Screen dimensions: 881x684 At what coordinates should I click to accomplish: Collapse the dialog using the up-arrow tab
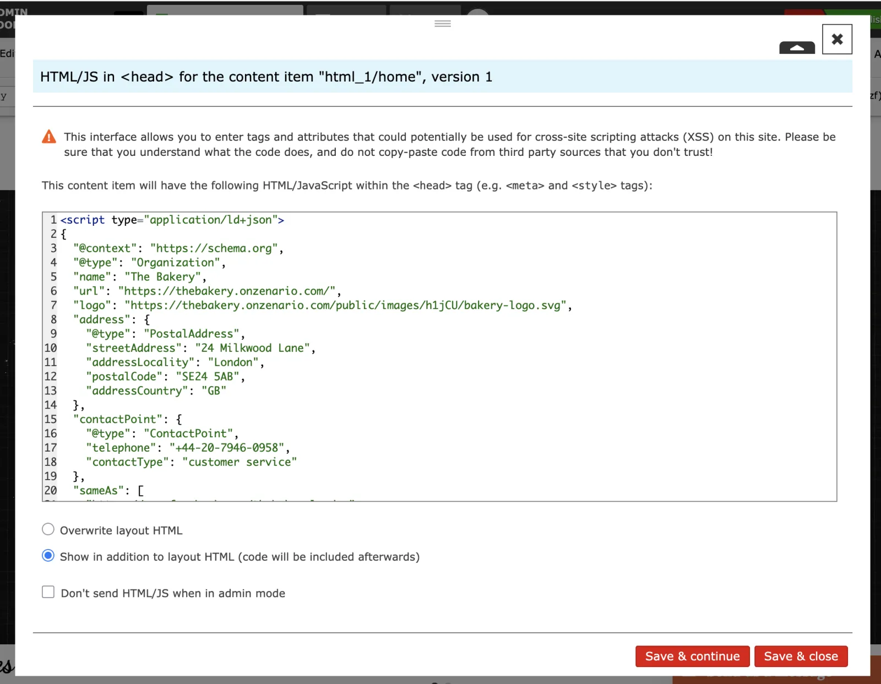tap(797, 48)
